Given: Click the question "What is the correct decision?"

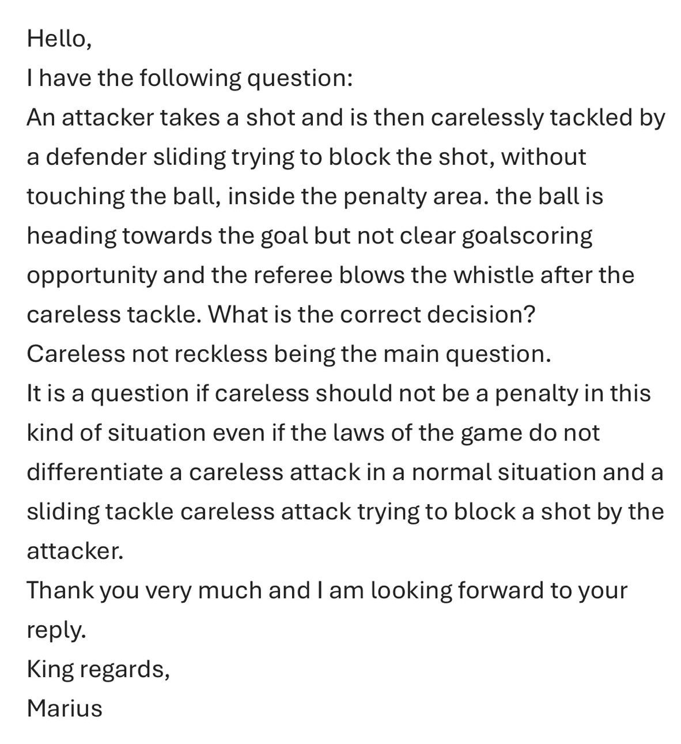Looking at the screenshot, I should pos(371,315).
